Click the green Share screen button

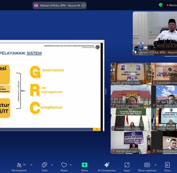point(84,167)
